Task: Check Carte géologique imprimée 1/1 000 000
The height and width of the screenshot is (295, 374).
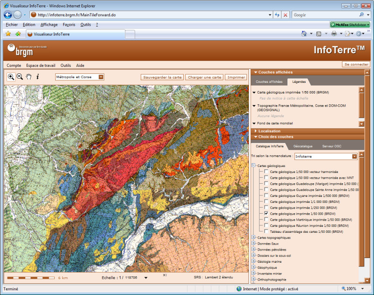Action: point(266,201)
